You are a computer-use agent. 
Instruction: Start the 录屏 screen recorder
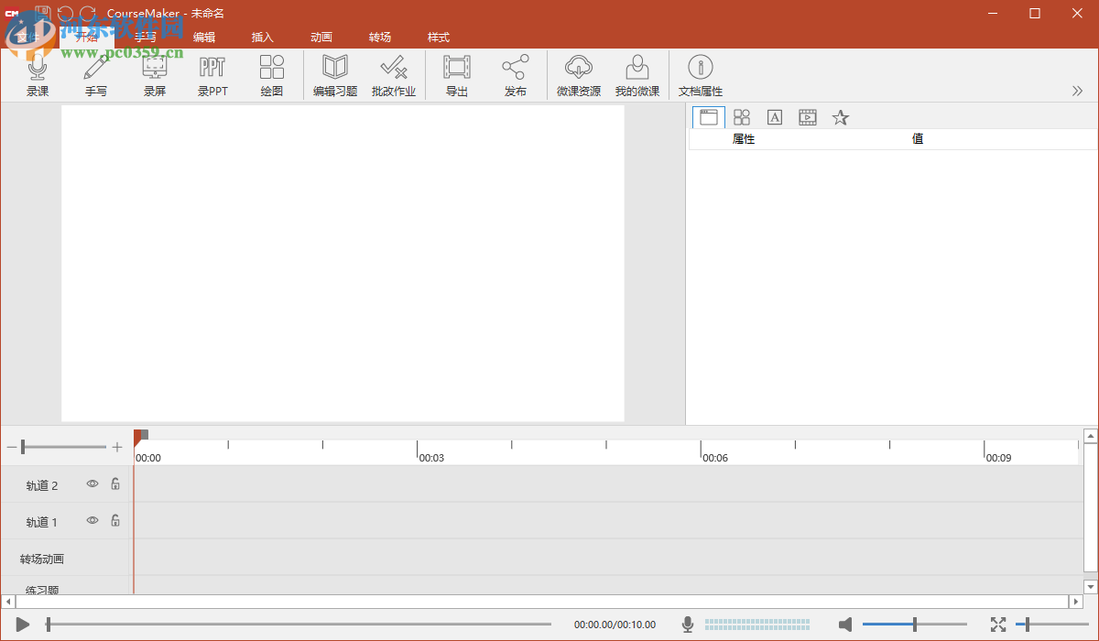pos(154,73)
